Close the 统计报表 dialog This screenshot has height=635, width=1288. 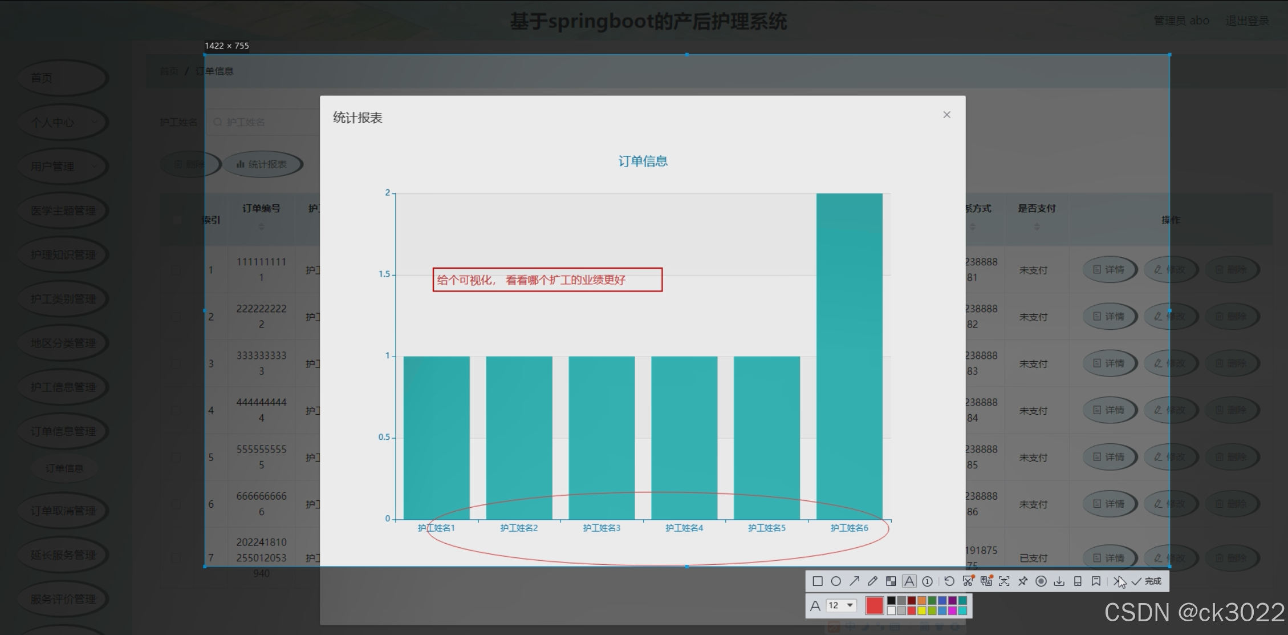[x=946, y=115]
